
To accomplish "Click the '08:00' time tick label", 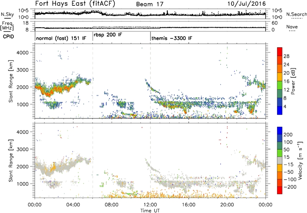I will pyautogui.click(x=112, y=205).
